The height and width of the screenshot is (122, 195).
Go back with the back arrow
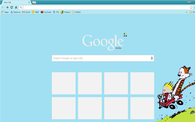(x=3, y=7)
